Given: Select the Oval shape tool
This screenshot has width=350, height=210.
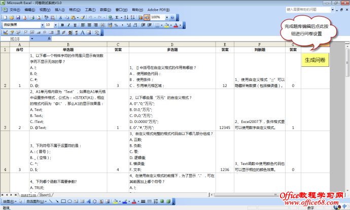Looking at the screenshot, I should (x=69, y=201).
